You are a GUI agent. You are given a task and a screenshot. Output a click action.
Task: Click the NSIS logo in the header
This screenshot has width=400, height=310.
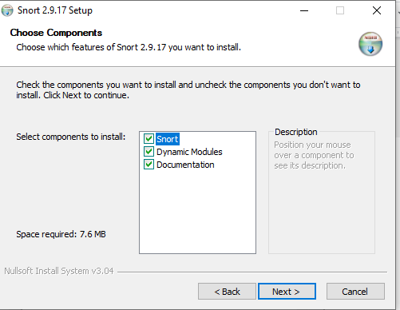370,44
